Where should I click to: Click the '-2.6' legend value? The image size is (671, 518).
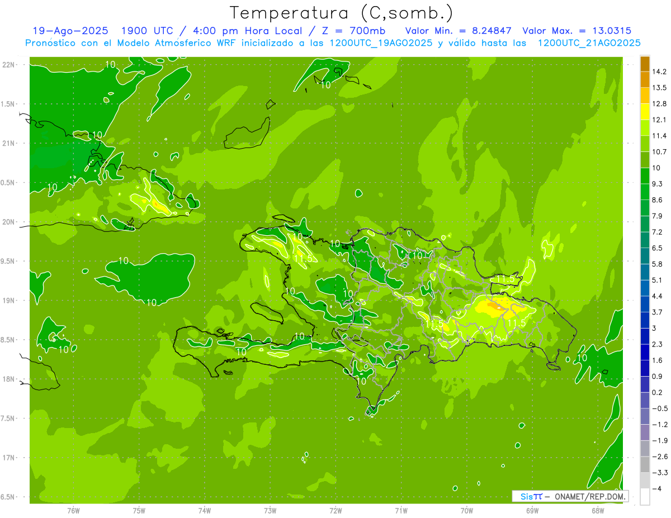point(660,457)
